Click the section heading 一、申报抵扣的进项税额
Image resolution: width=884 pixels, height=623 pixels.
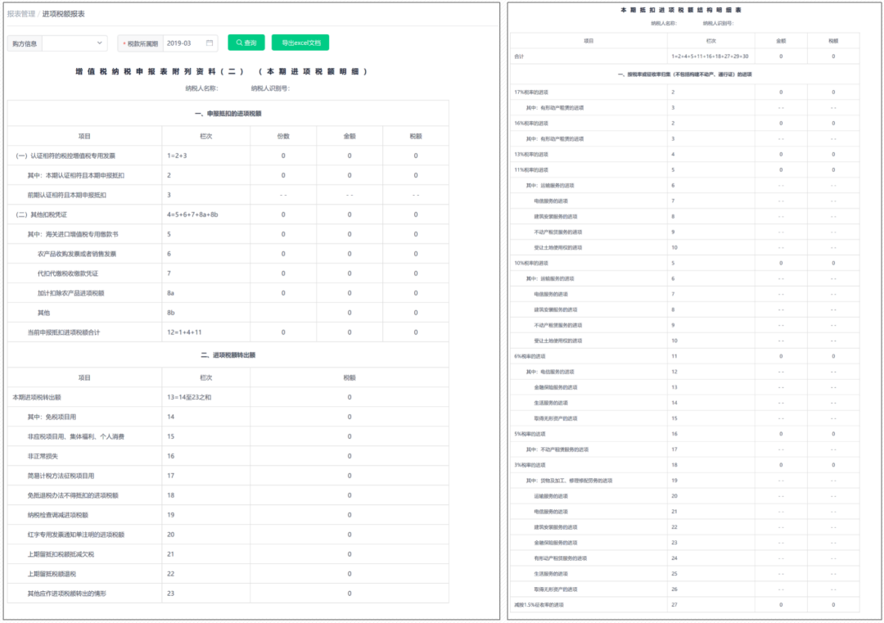(x=228, y=113)
